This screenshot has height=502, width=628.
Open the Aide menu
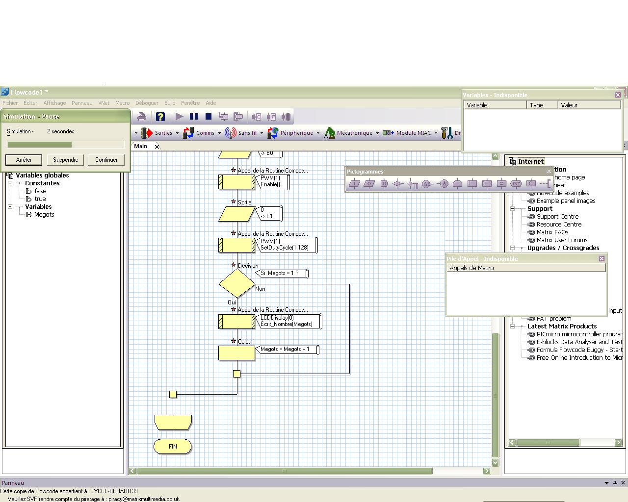click(211, 103)
